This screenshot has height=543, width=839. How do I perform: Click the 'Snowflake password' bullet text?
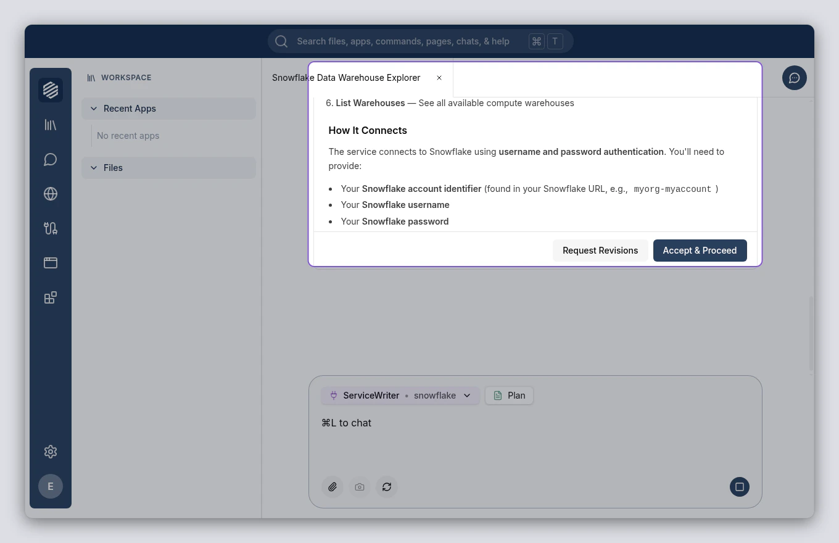405,222
